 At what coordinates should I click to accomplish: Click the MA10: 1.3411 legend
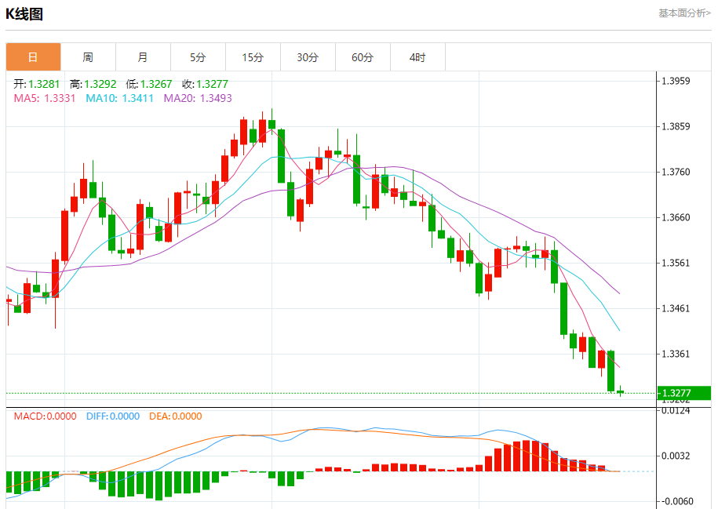(x=119, y=98)
